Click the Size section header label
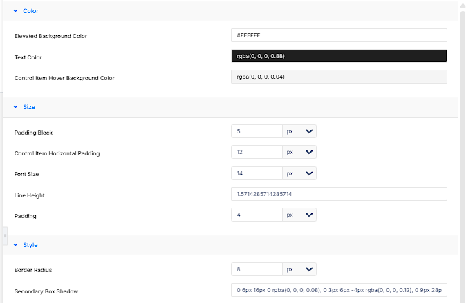Image resolution: width=466 pixels, height=303 pixels. (x=29, y=107)
